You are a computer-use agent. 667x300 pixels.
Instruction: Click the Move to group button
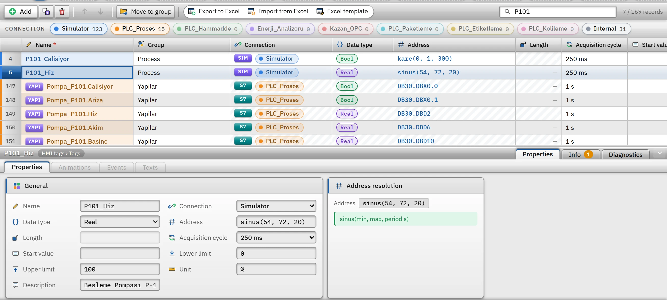145,12
